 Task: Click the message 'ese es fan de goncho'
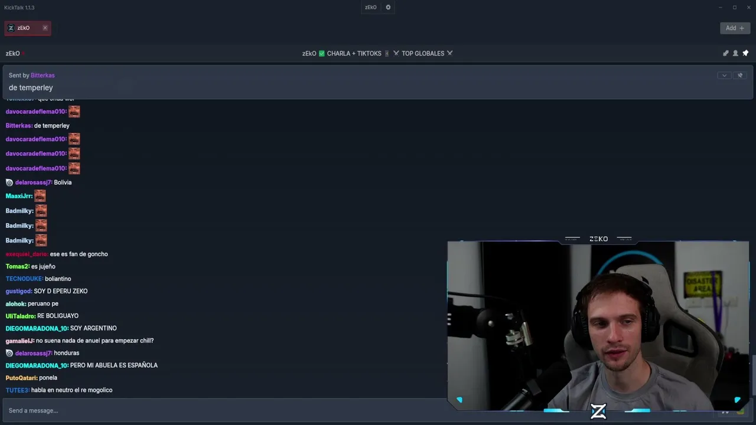pyautogui.click(x=79, y=254)
